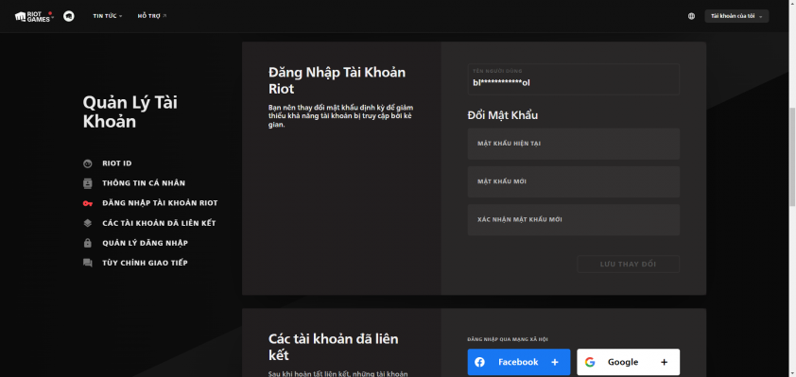Click the Đăng Nhập Tài Khoản Riot heading
796x377 pixels.
pyautogui.click(x=337, y=80)
